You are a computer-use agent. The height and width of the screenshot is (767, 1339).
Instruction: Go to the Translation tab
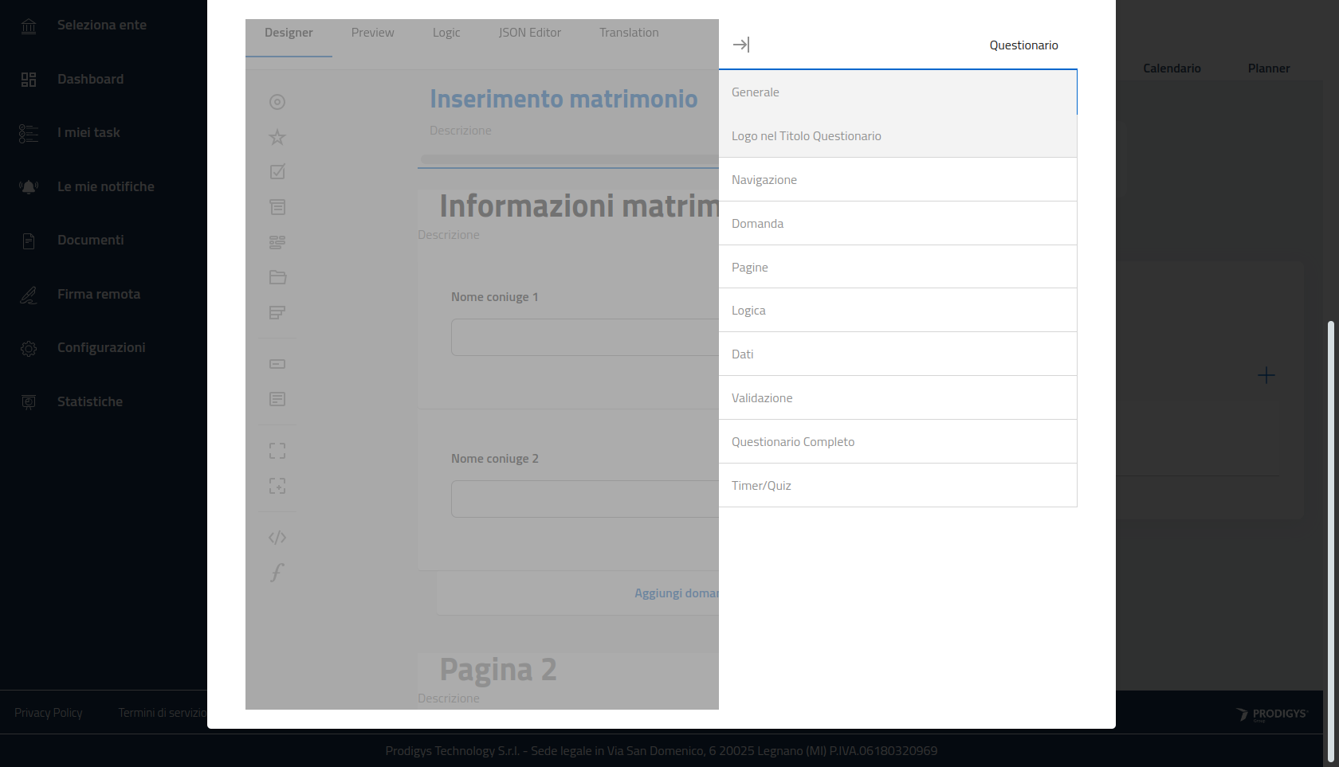pos(629,33)
